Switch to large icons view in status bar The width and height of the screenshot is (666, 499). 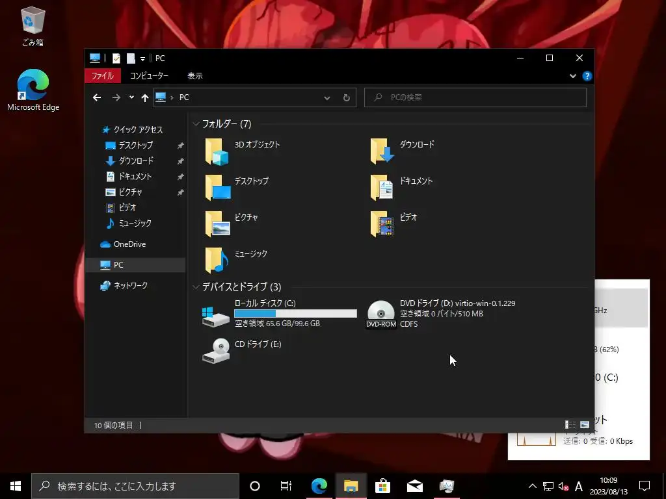pos(585,425)
